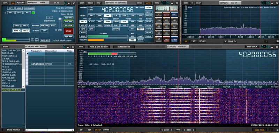Select the 630 band keypad key

coord(166,20)
